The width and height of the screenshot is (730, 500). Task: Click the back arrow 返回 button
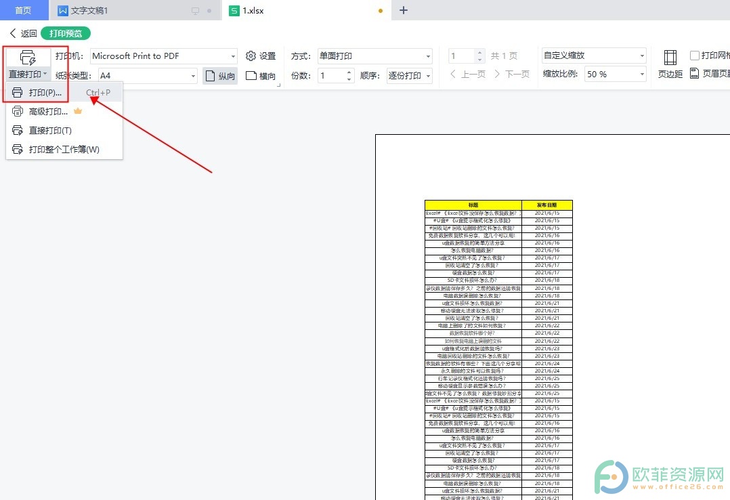[23, 34]
